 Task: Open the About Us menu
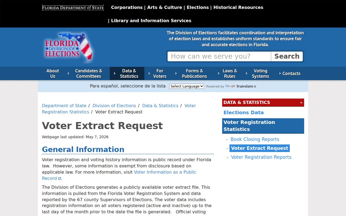tap(53, 73)
